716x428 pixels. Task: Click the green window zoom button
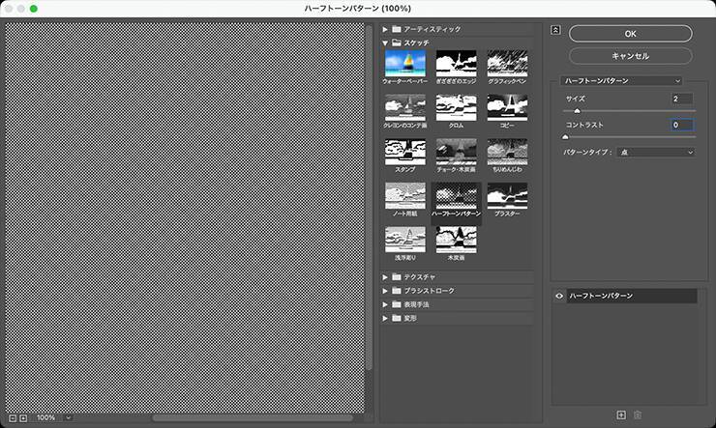click(33, 9)
